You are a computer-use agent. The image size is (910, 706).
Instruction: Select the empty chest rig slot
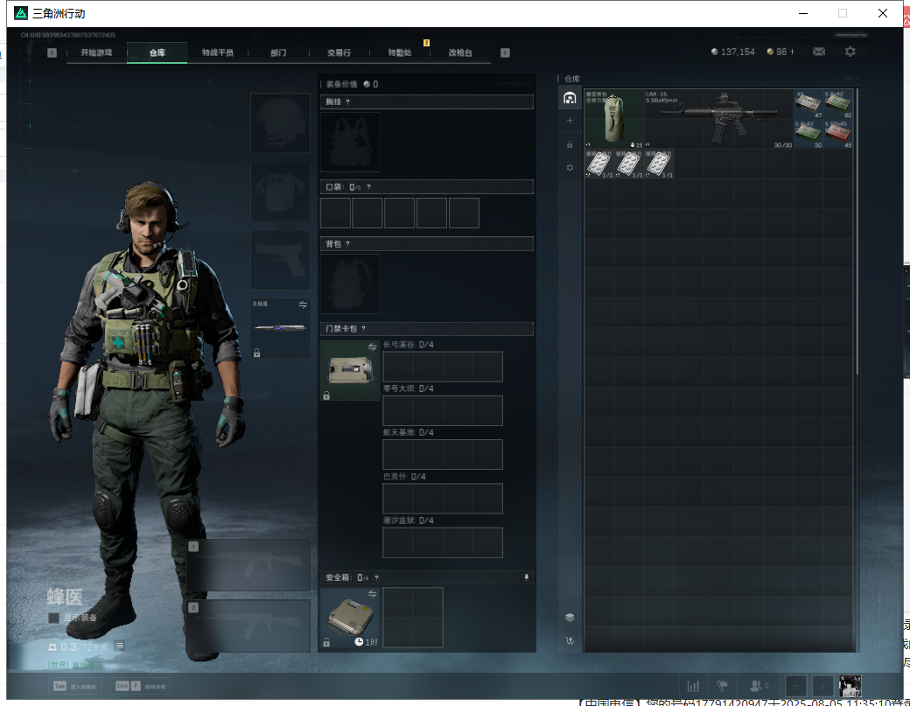[350, 142]
